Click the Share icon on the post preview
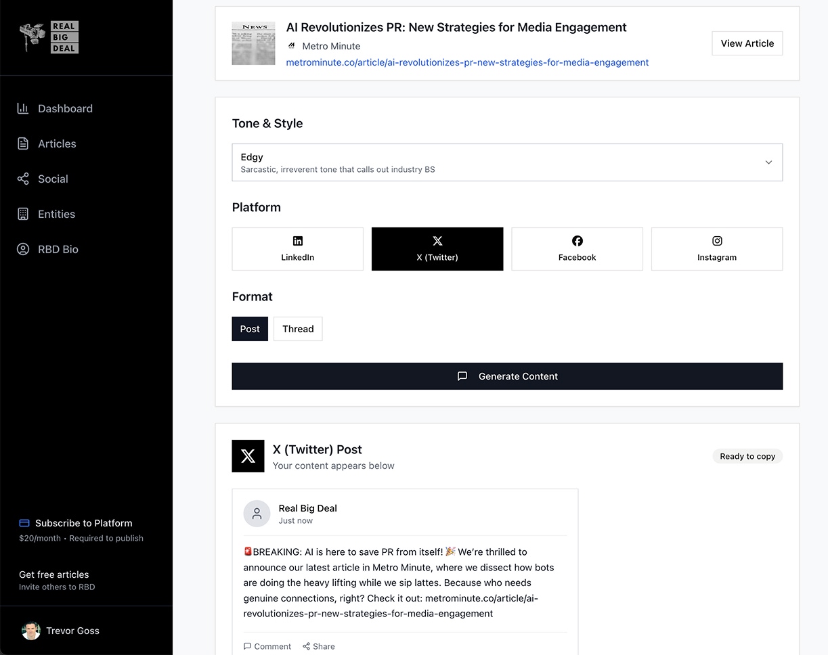 (306, 646)
